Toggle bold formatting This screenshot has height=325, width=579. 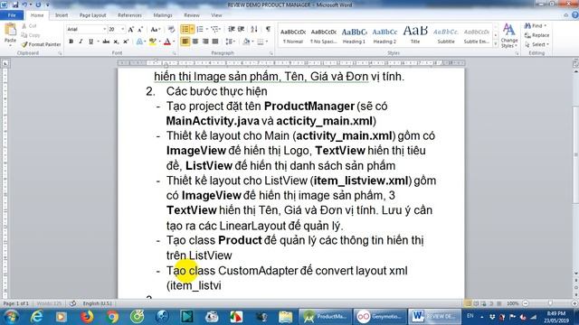[71, 42]
